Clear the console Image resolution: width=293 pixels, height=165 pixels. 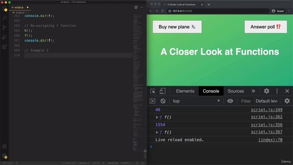click(x=163, y=101)
